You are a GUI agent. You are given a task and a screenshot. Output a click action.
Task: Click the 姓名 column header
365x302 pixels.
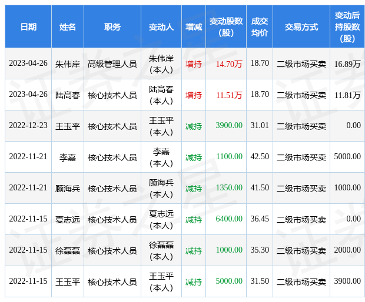68,27
